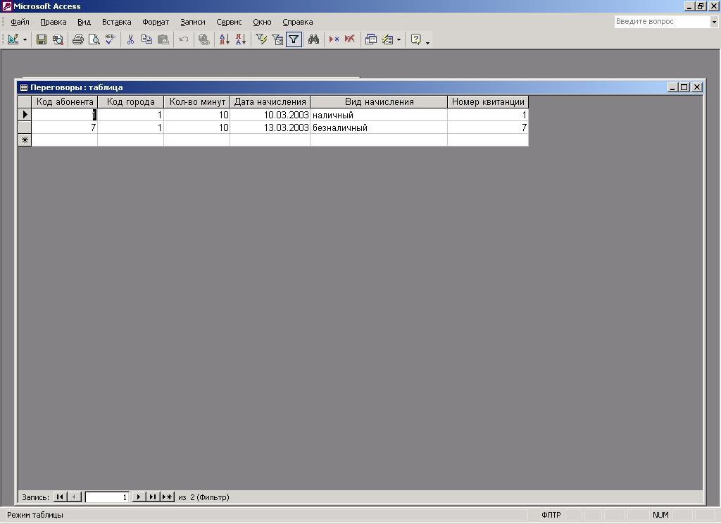Select the Код города column header
This screenshot has width=721, height=524.
tap(130, 101)
